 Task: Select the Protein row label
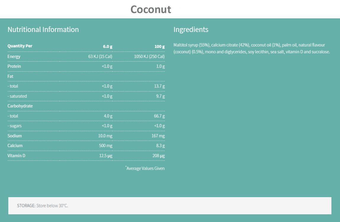[14, 66]
